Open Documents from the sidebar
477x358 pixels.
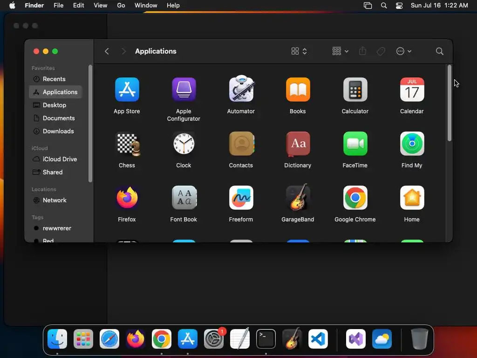click(x=55, y=118)
